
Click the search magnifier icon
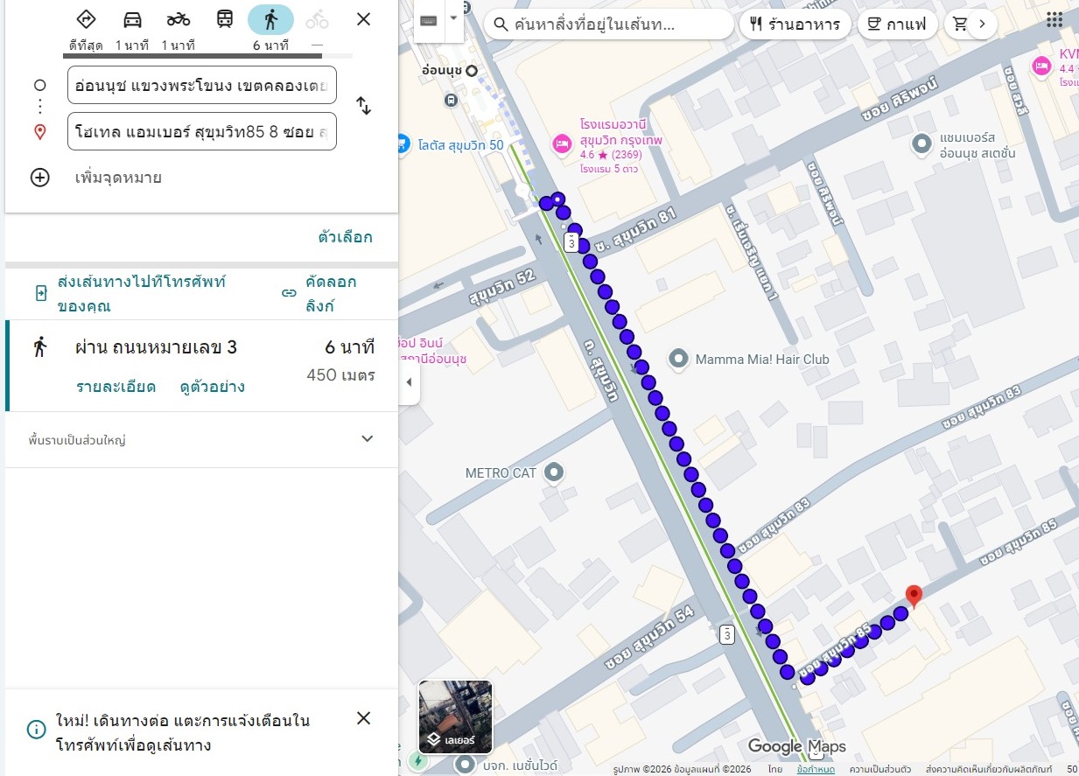point(501,24)
